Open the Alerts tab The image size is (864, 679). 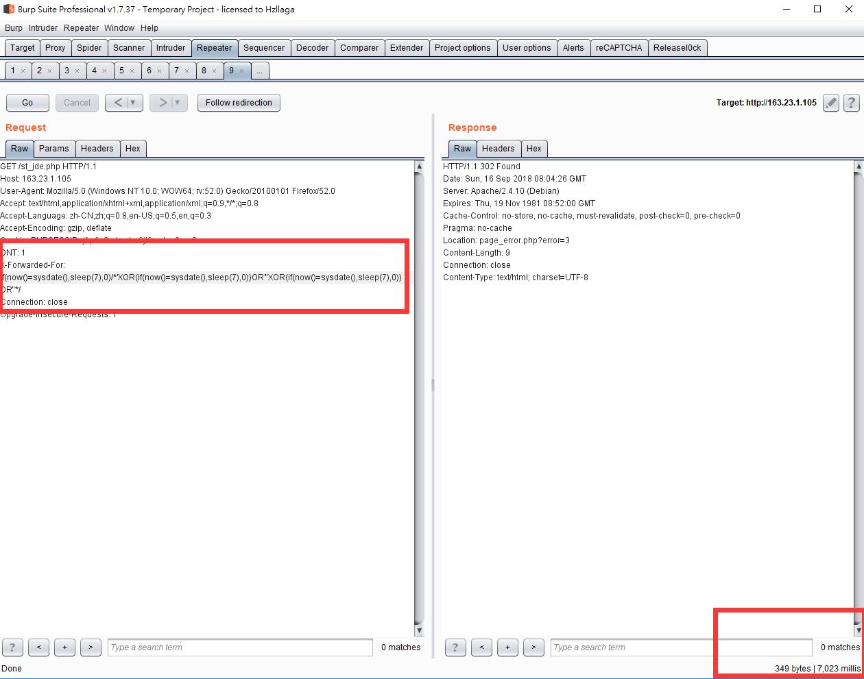pyautogui.click(x=573, y=48)
